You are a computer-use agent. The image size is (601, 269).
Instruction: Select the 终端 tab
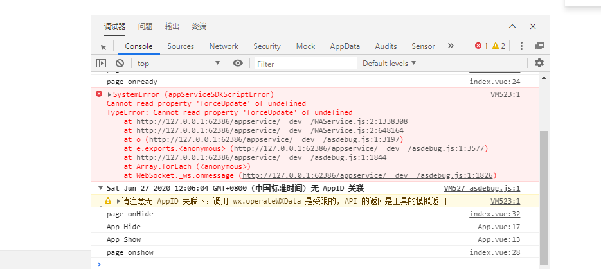pos(199,26)
